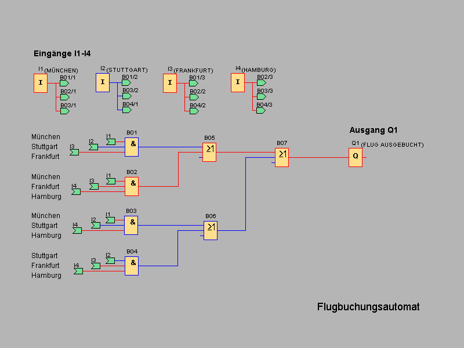Select the B03/3 connector under Hamburg input

[261, 97]
